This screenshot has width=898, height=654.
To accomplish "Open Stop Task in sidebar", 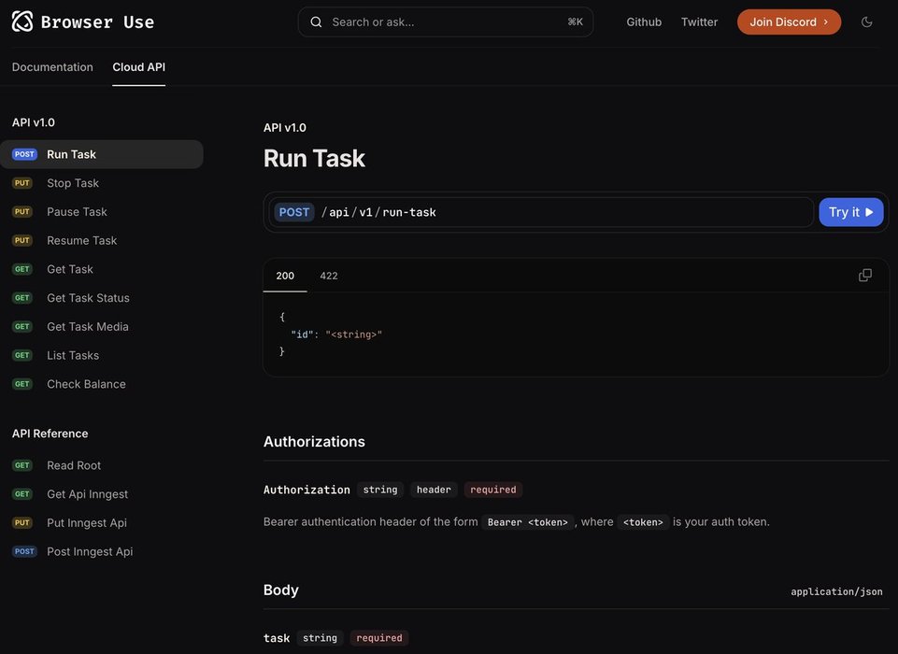I will [73, 183].
